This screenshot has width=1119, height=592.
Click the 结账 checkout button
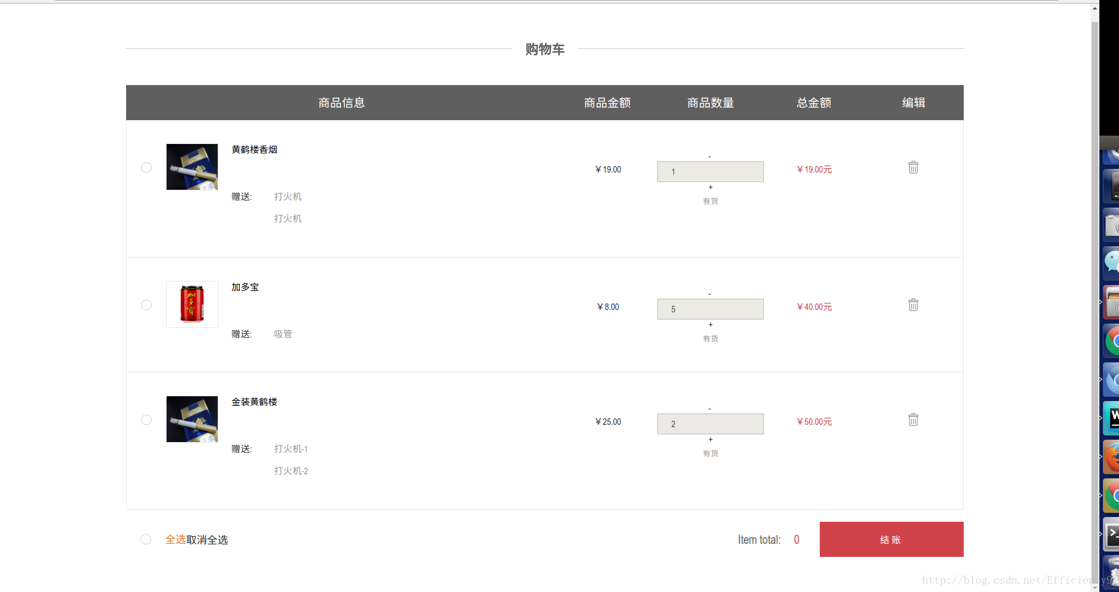point(891,539)
